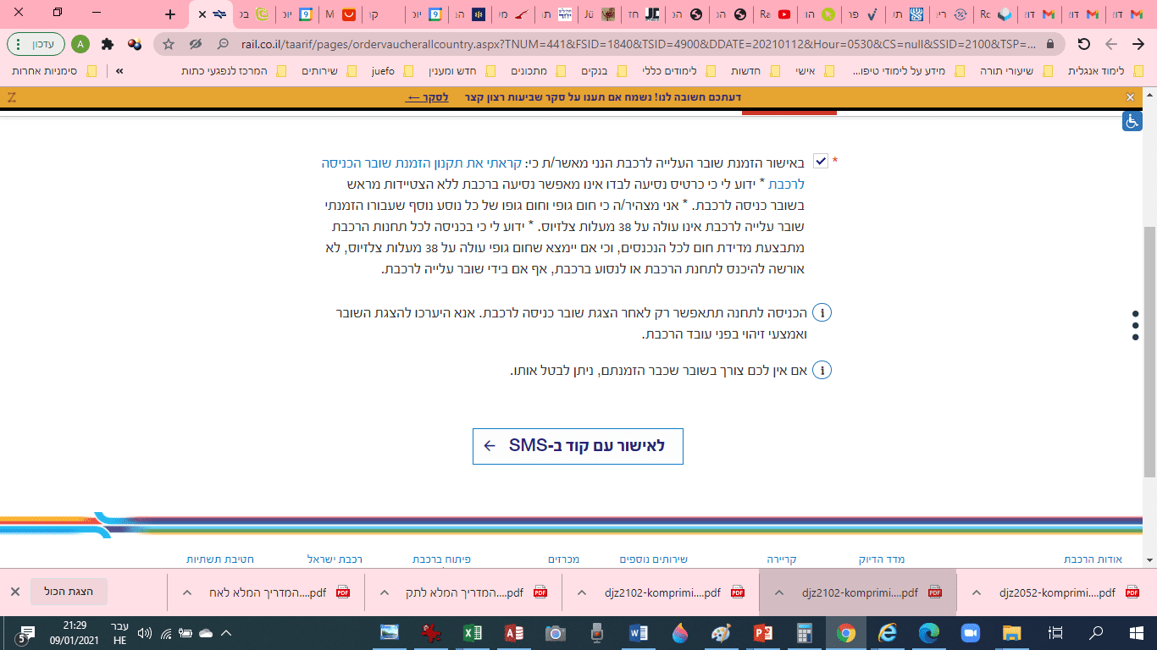Expand options for djz2052-komprimi pdf download
Viewport: 1157px width, 650px height.
click(977, 592)
